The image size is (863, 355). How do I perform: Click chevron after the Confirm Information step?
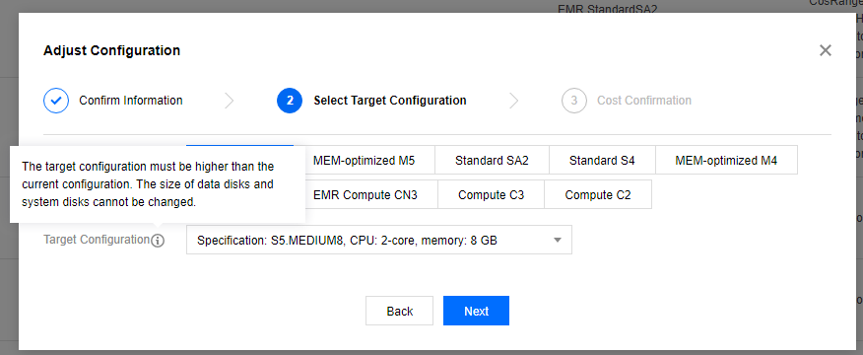coord(230,101)
